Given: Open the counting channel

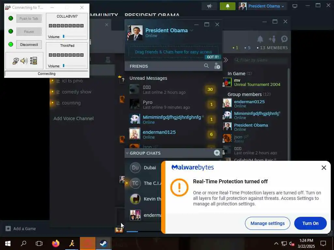Looking at the screenshot, I should pos(71,103).
